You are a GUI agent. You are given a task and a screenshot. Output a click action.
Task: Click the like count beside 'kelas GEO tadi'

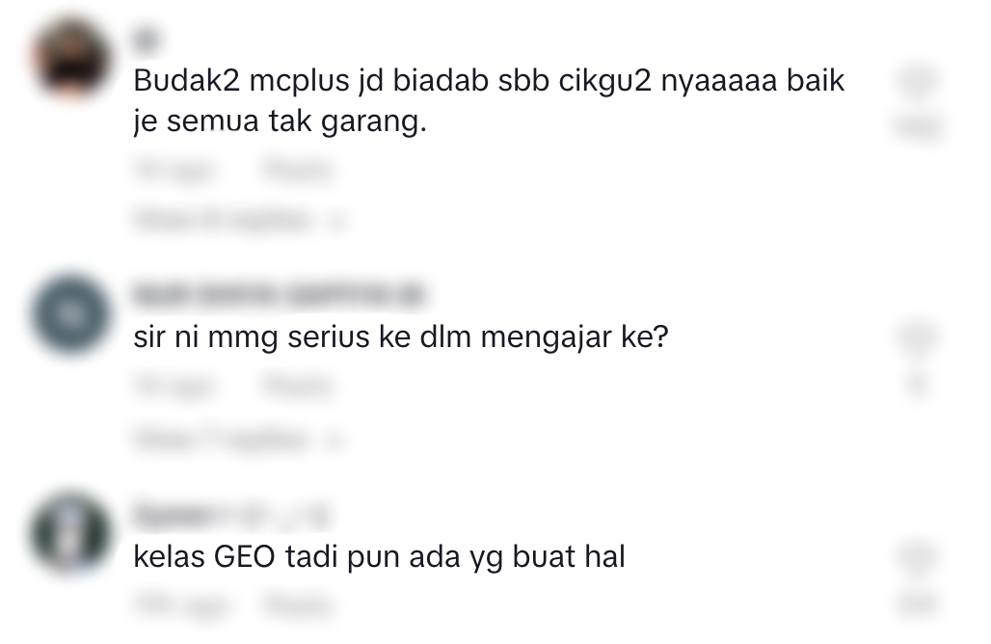pos(919,603)
